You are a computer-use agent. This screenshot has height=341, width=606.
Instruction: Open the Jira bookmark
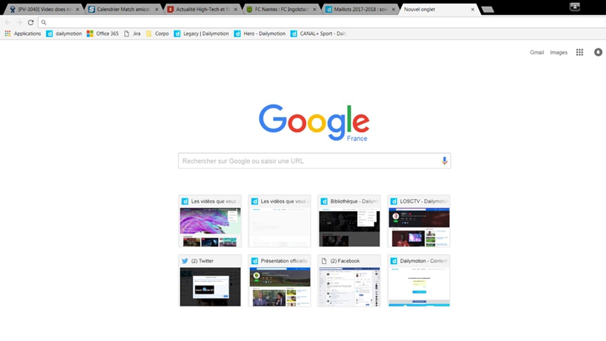tap(132, 34)
